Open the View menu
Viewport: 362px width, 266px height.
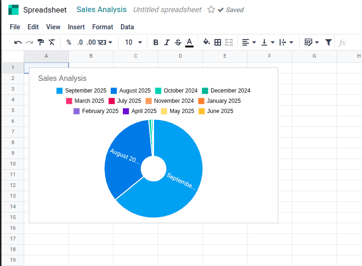click(x=53, y=27)
